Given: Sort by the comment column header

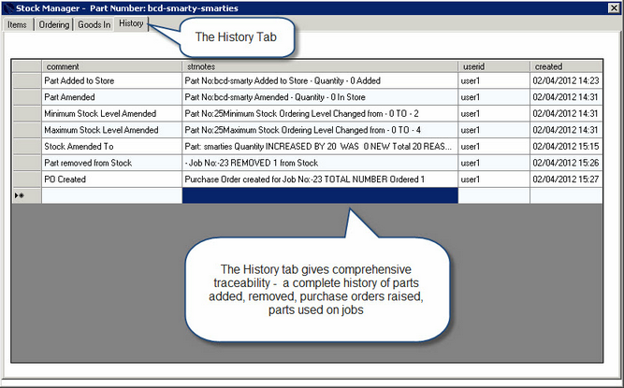Looking at the screenshot, I should [x=112, y=66].
